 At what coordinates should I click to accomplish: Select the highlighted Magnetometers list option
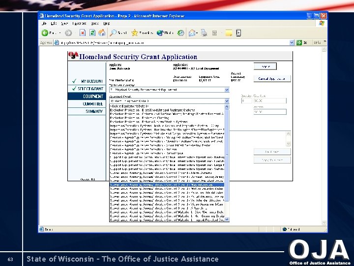pyautogui.click(x=167, y=185)
